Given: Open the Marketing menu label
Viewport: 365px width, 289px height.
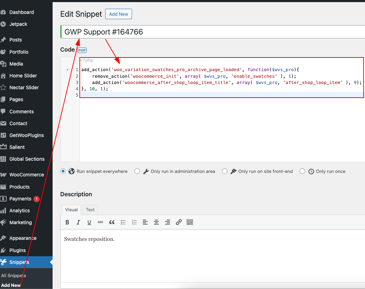Looking at the screenshot, I should coord(21,222).
